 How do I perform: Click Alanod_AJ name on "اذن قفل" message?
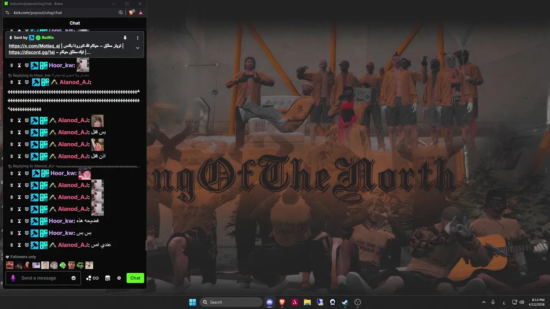coord(73,156)
